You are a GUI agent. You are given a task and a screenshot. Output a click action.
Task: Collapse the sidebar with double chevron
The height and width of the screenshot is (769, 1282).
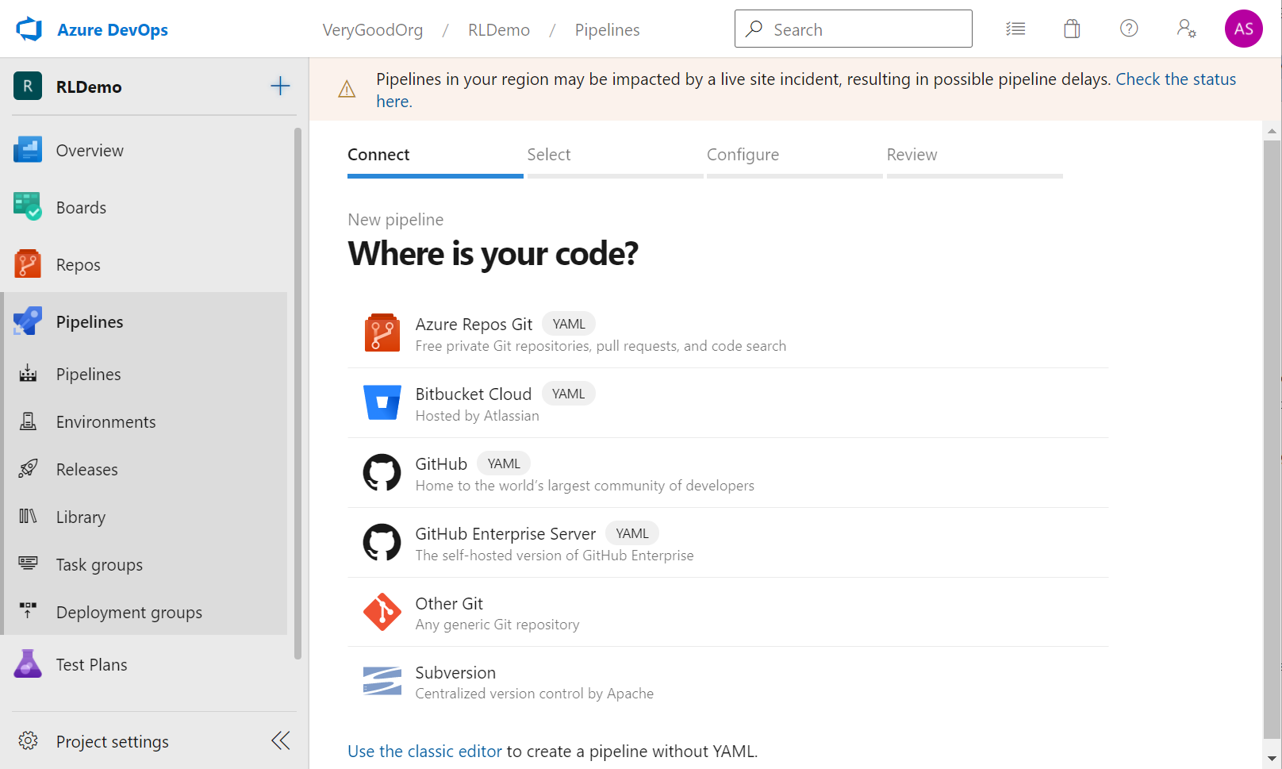(280, 740)
